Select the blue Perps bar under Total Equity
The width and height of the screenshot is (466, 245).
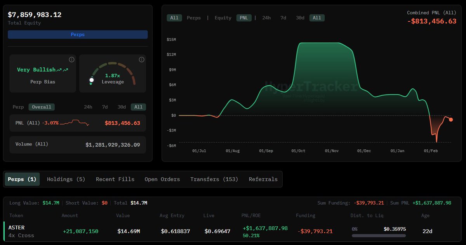point(78,35)
